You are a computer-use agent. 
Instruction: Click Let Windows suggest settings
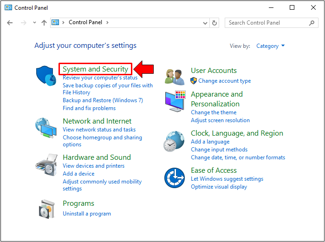(x=227, y=179)
